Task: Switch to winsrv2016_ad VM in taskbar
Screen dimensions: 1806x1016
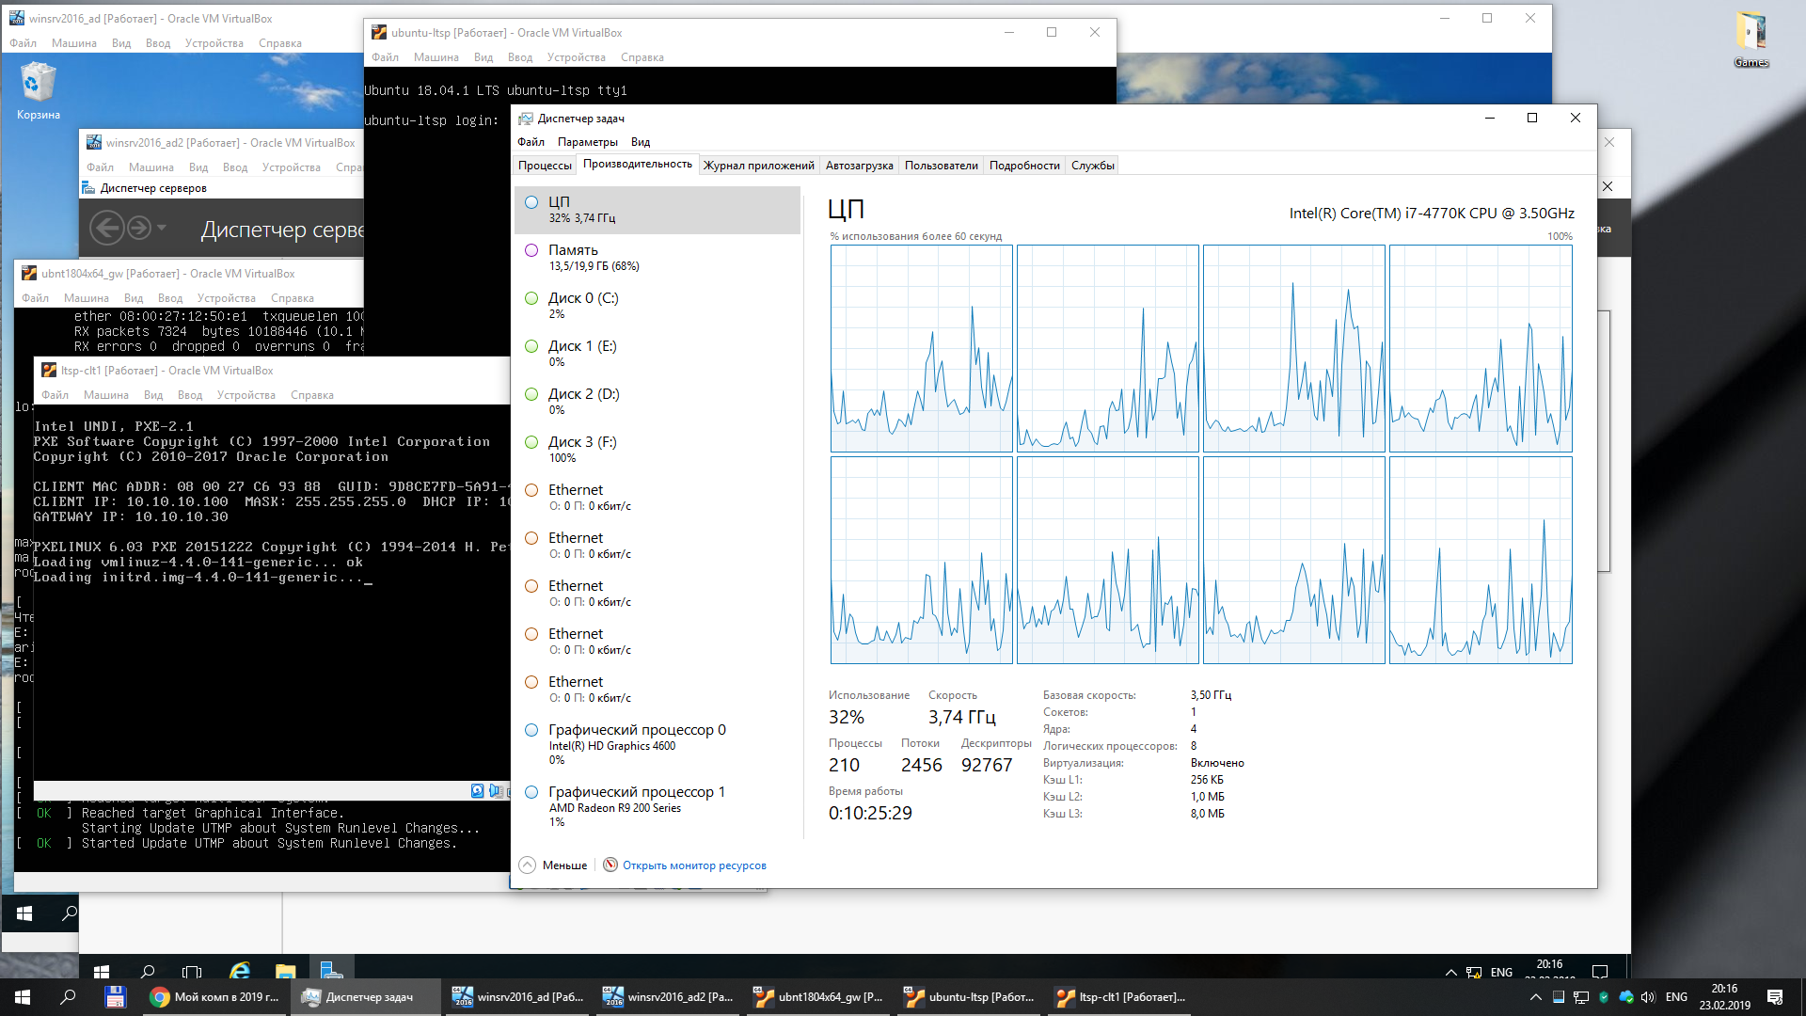Action: click(x=517, y=997)
